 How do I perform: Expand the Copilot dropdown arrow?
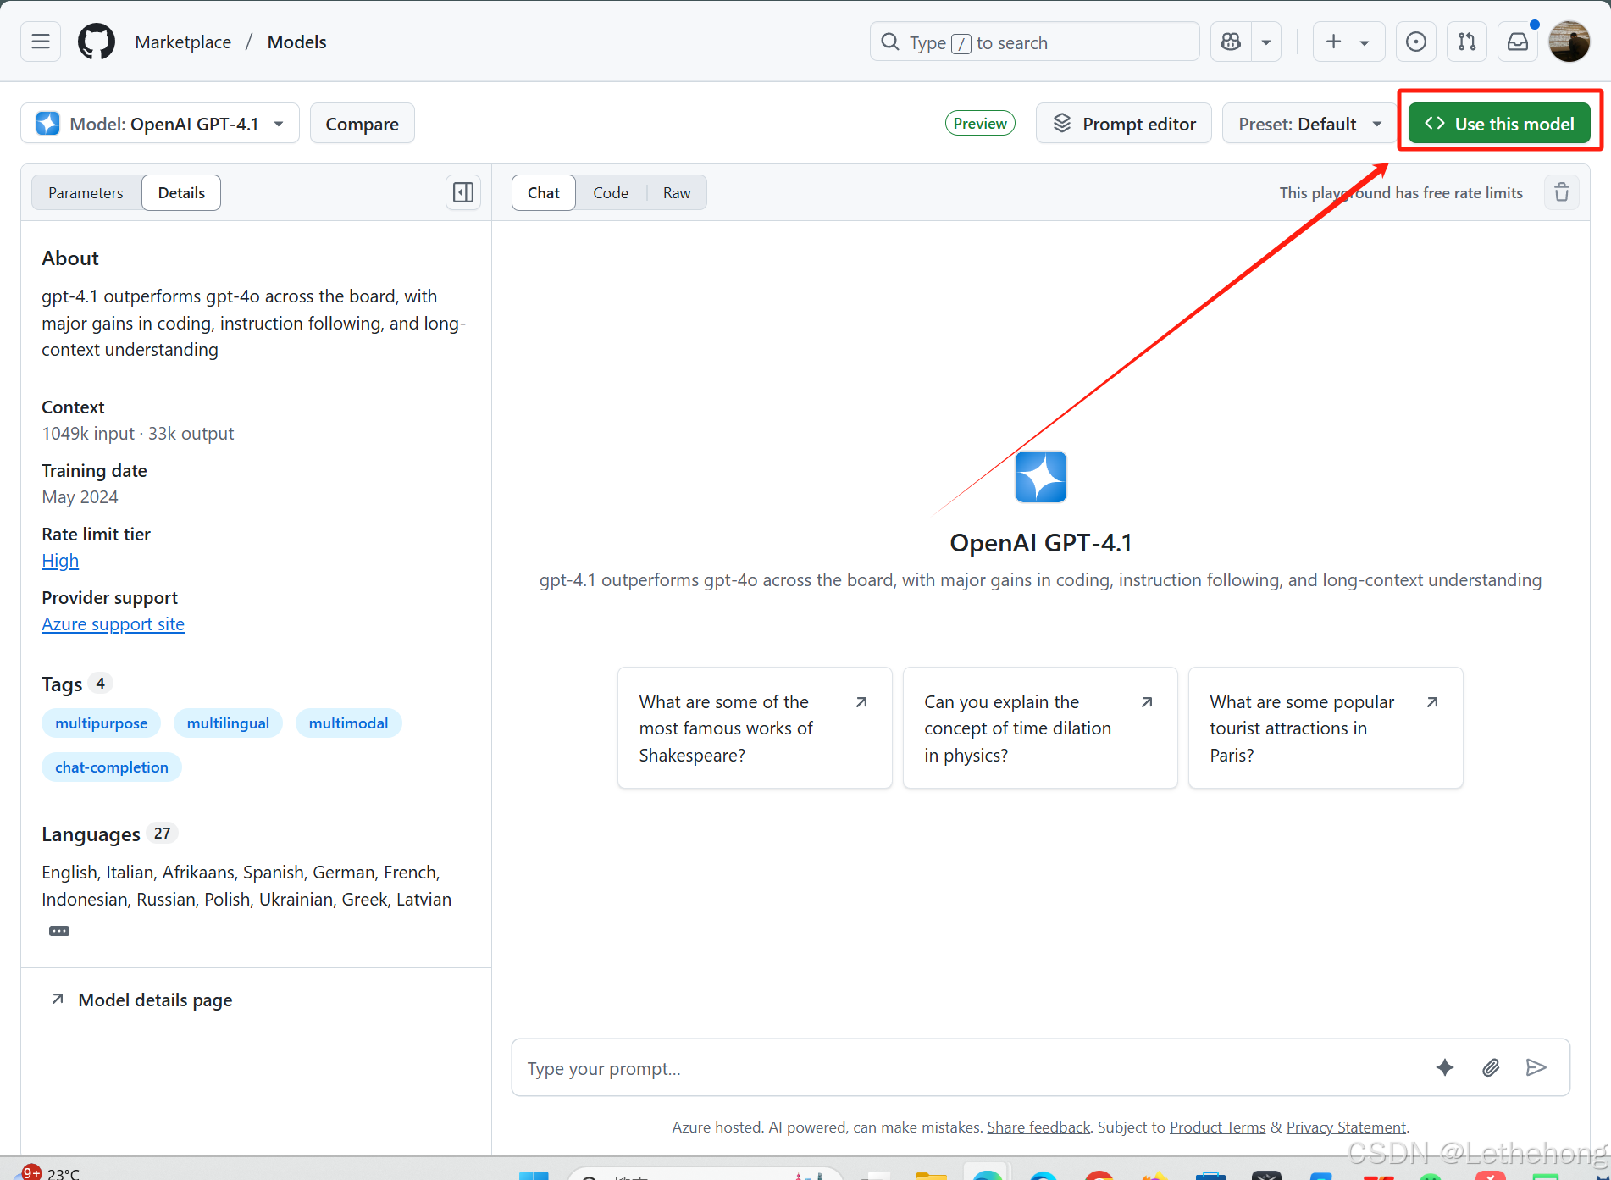pos(1266,42)
